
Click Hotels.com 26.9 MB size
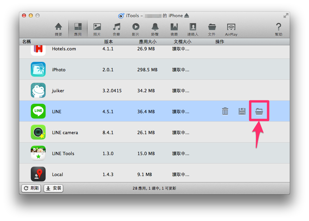coord(146,49)
